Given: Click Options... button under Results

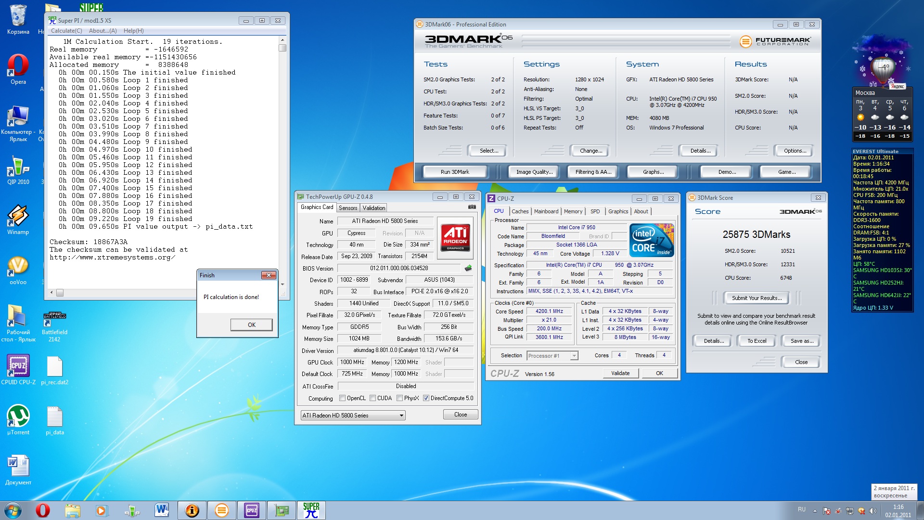Looking at the screenshot, I should [795, 151].
